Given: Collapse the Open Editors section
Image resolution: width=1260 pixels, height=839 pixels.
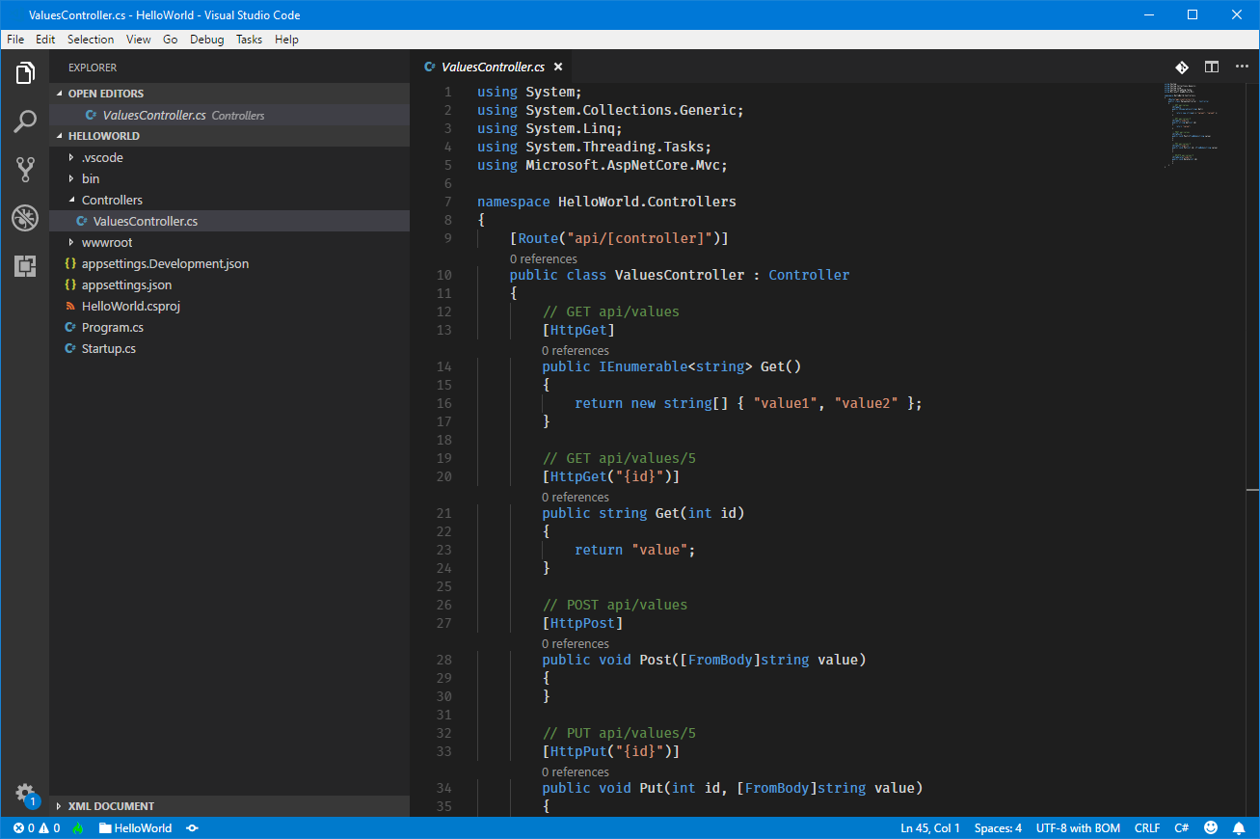Looking at the screenshot, I should click(229, 94).
